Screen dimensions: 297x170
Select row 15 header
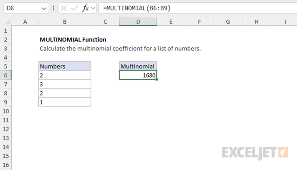point(6,156)
